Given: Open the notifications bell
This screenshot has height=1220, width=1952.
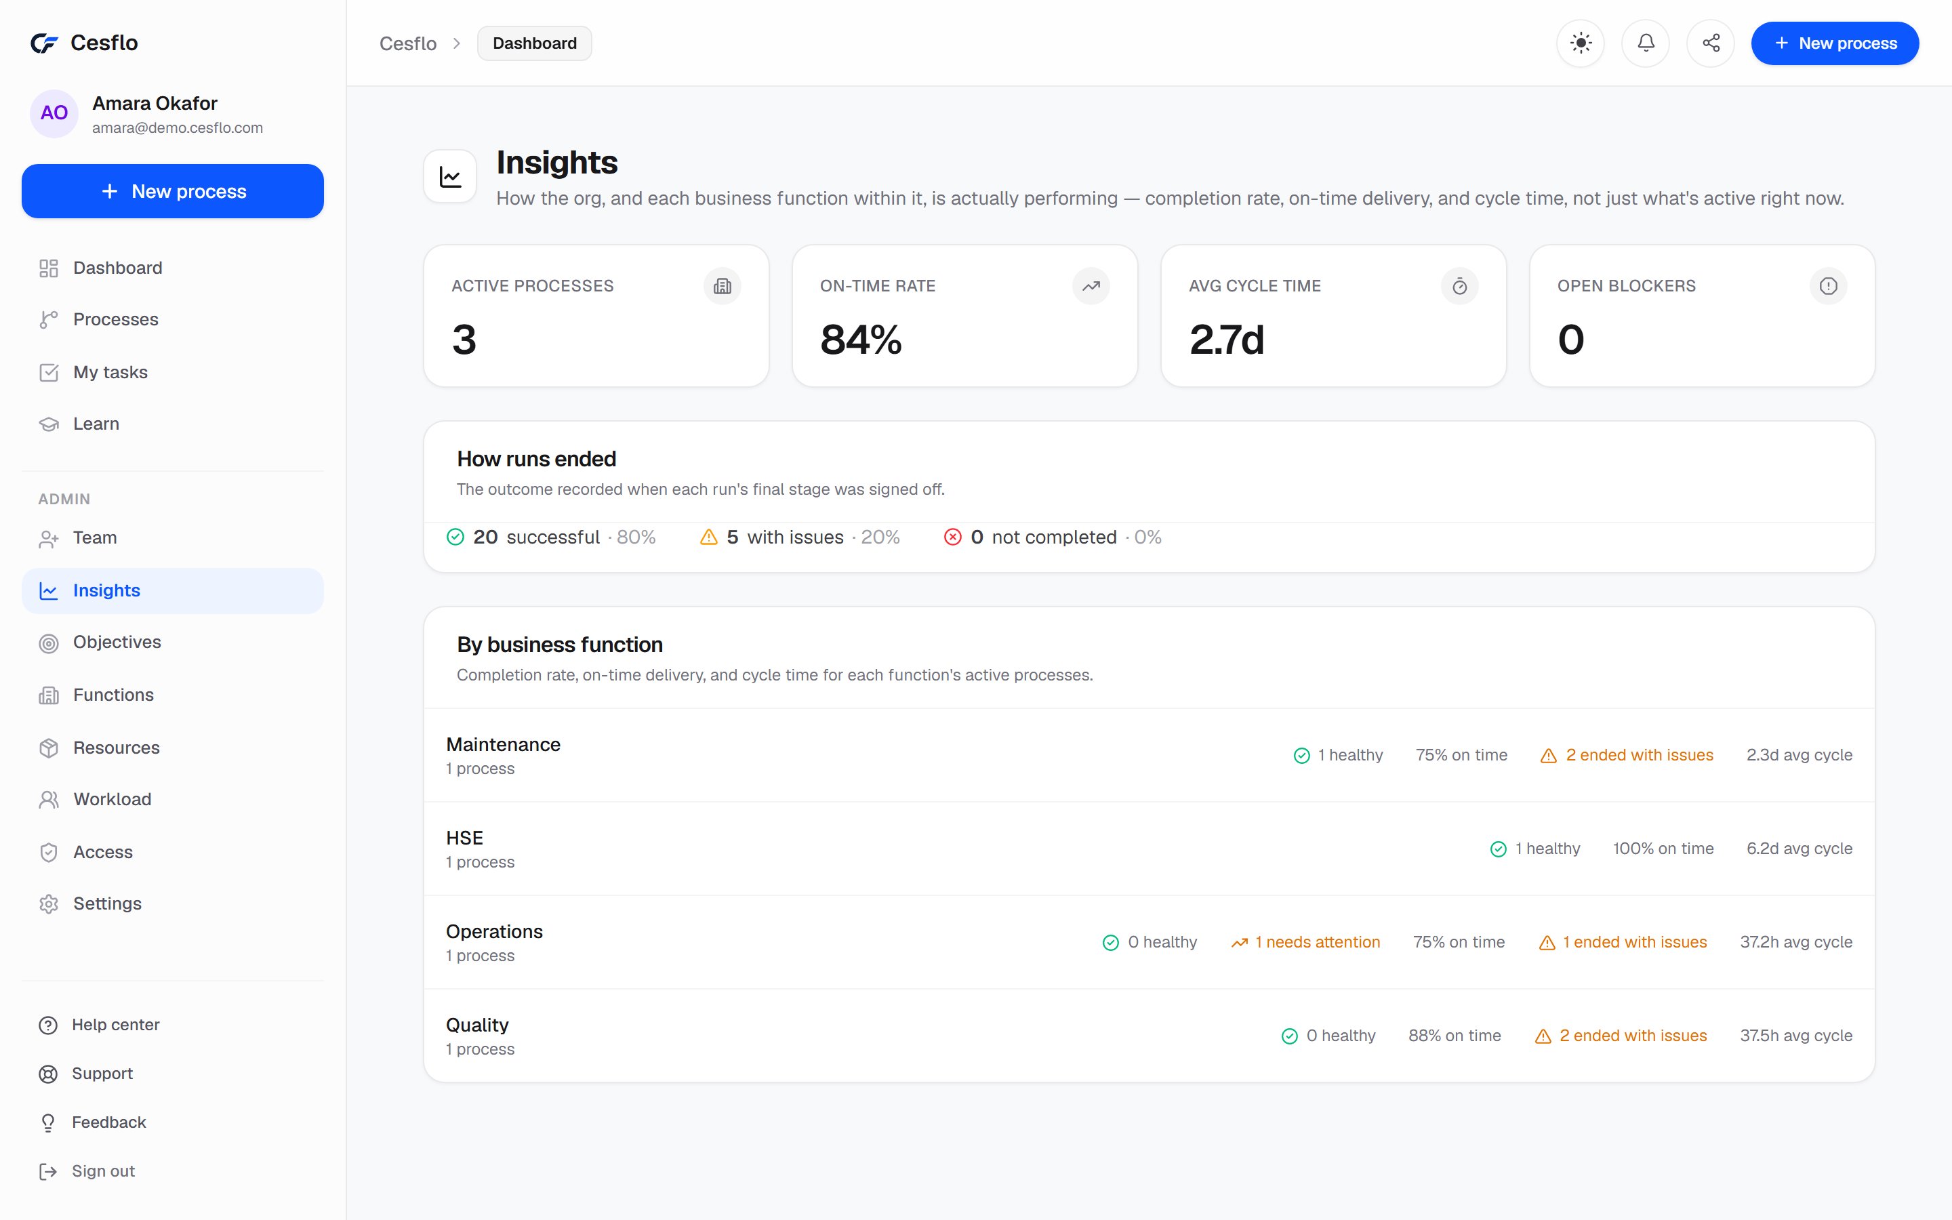Looking at the screenshot, I should coord(1646,43).
